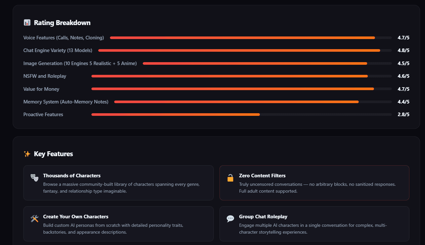
Task: Click the theater masks icon for Thousands of Characters
Action: point(34,177)
